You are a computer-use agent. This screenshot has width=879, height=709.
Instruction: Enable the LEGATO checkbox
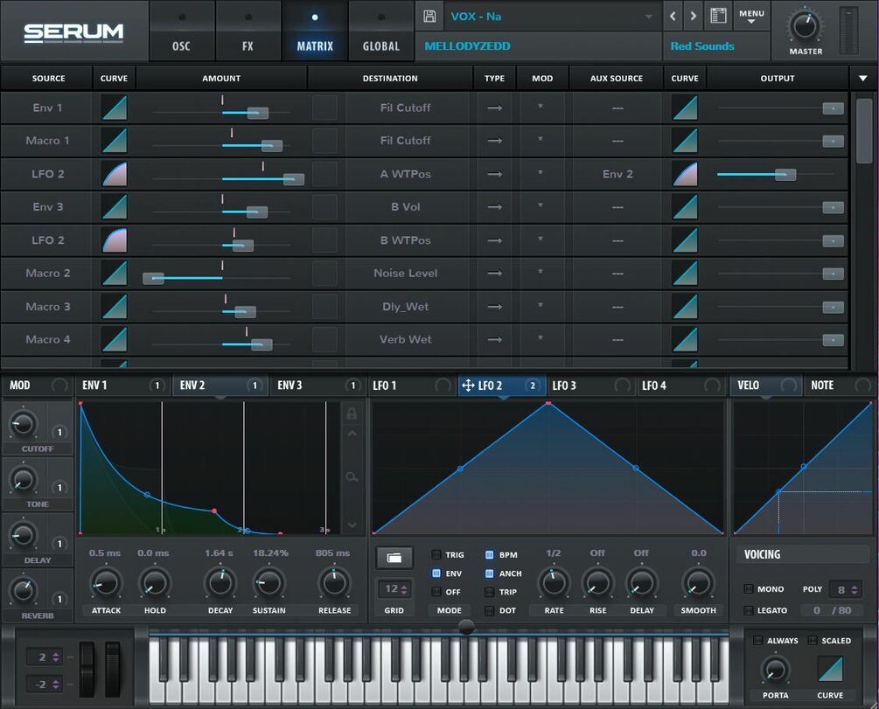(x=749, y=610)
